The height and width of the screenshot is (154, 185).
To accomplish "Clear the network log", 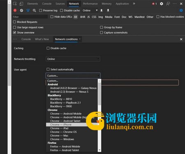I will 21,10.
